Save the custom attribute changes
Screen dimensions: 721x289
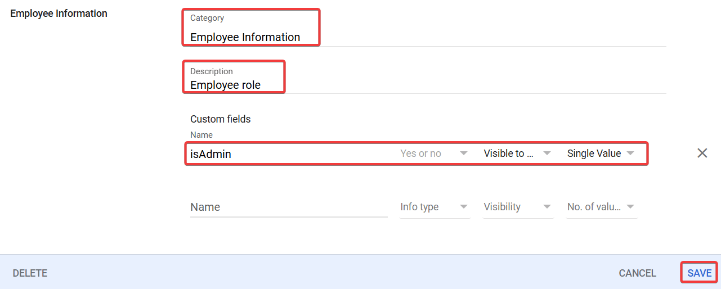coord(699,273)
